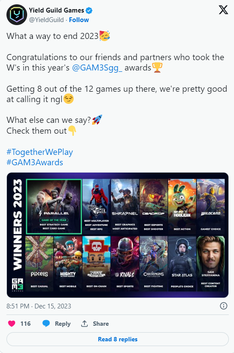The image size is (234, 353).
Task: Click the Pixels best casual tile
Action: coord(39,263)
